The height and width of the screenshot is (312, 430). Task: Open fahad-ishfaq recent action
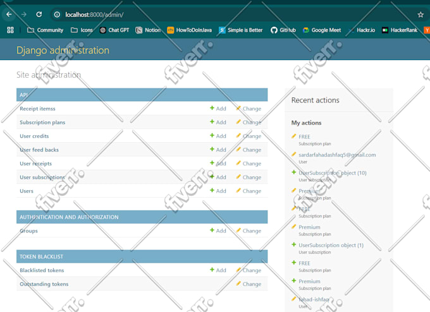[314, 299]
